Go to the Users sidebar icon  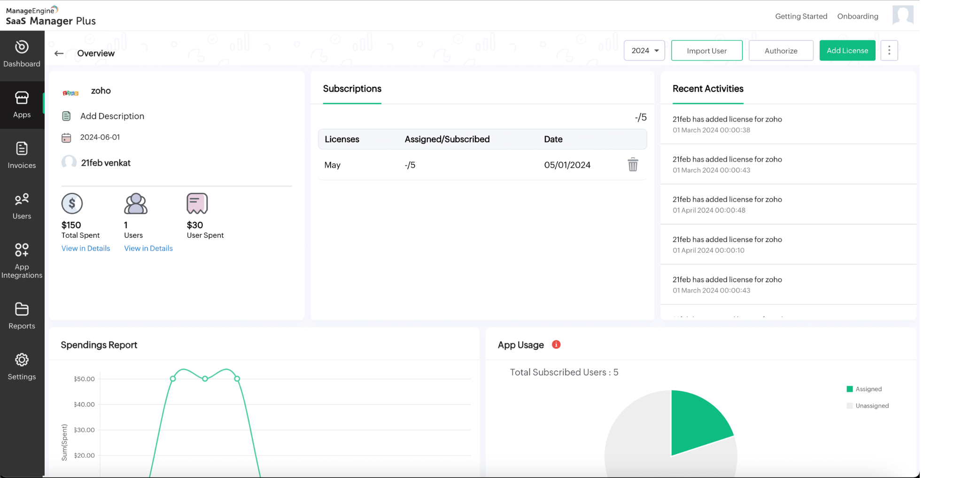(x=22, y=199)
